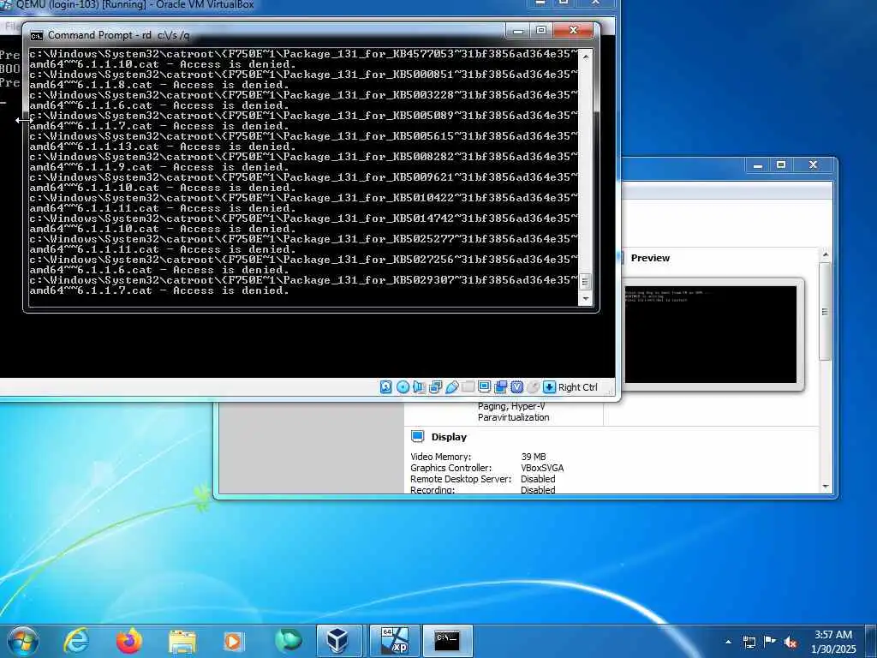The image size is (877, 658).
Task: Click VirtualBox Manager details scroll up arrow
Action: 825,255
